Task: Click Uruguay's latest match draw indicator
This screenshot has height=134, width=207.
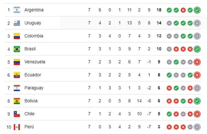Action: click(x=197, y=23)
